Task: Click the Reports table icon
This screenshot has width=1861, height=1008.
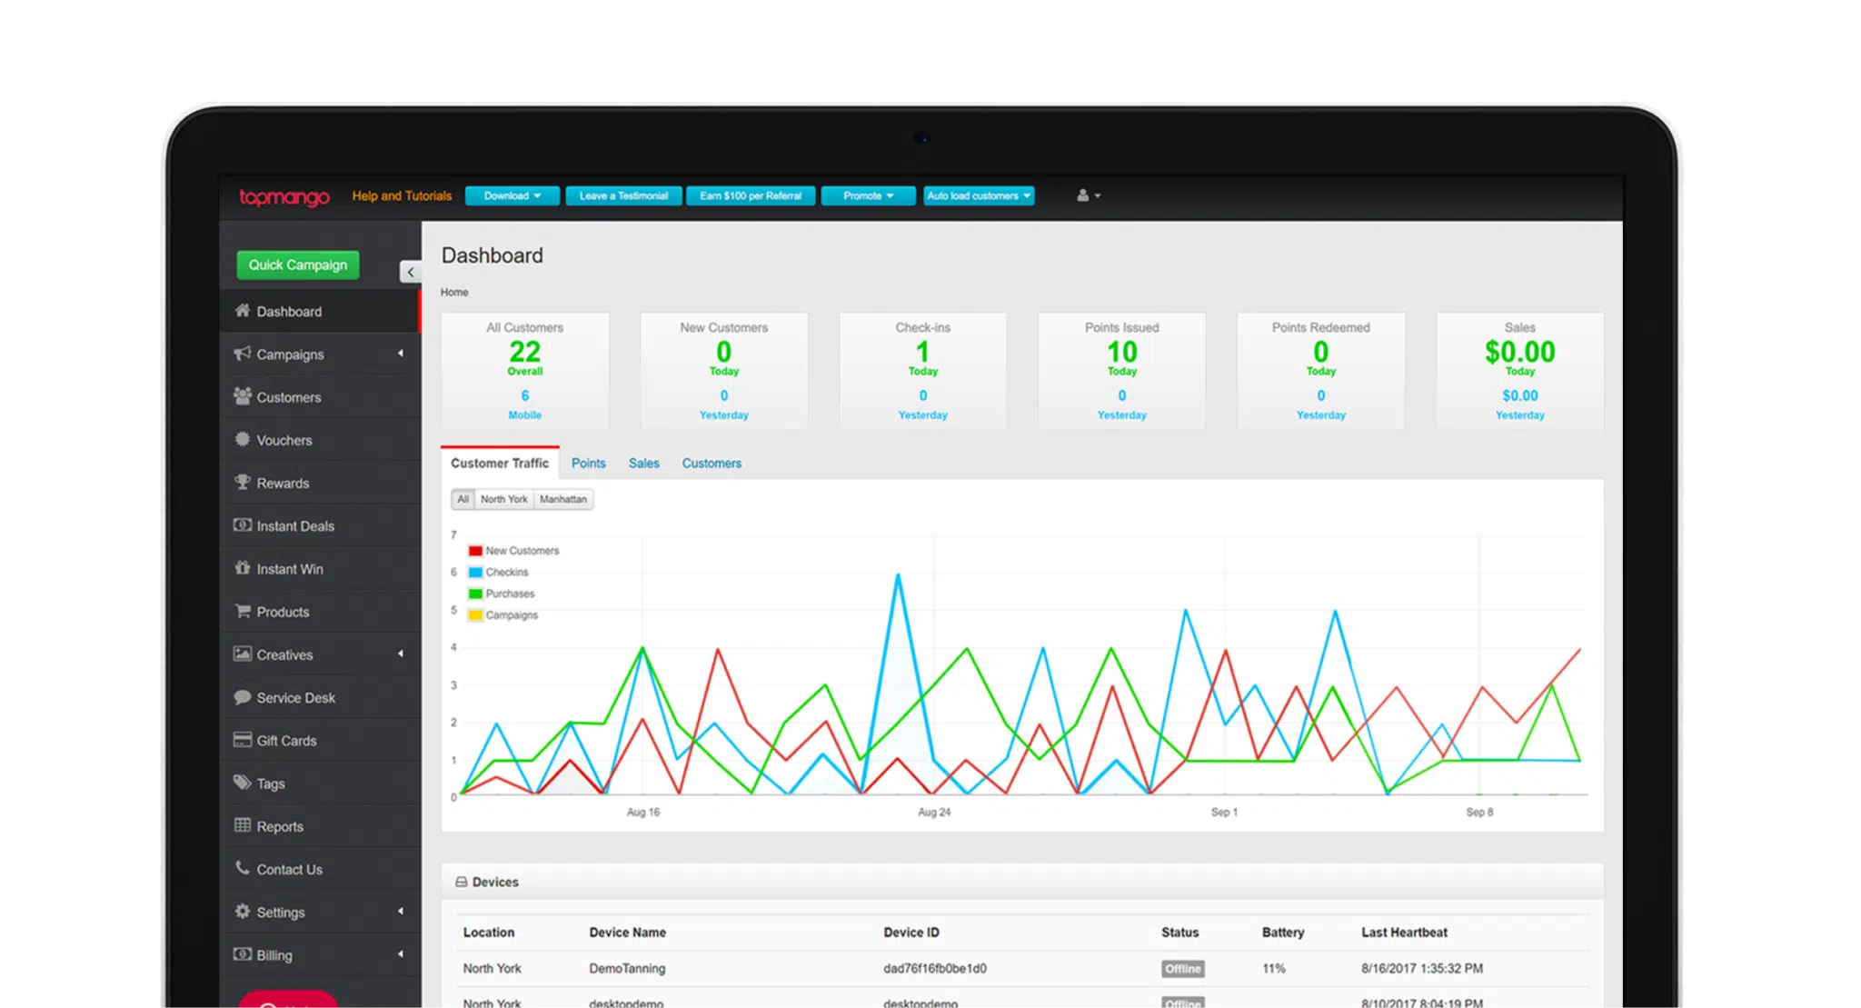Action: tap(242, 825)
